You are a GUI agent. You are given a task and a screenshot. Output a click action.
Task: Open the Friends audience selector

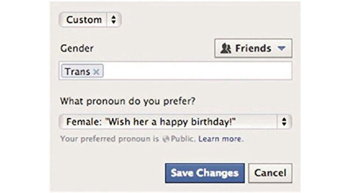click(x=253, y=48)
